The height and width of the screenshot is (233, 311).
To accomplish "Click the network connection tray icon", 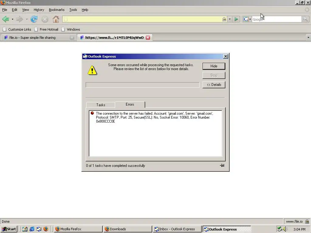I will tap(280, 229).
